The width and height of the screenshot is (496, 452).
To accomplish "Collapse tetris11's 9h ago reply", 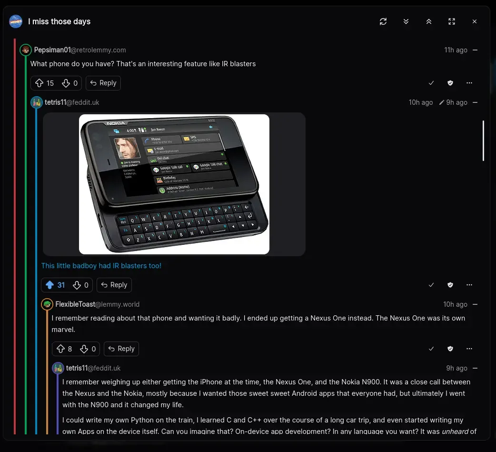I will point(475,368).
